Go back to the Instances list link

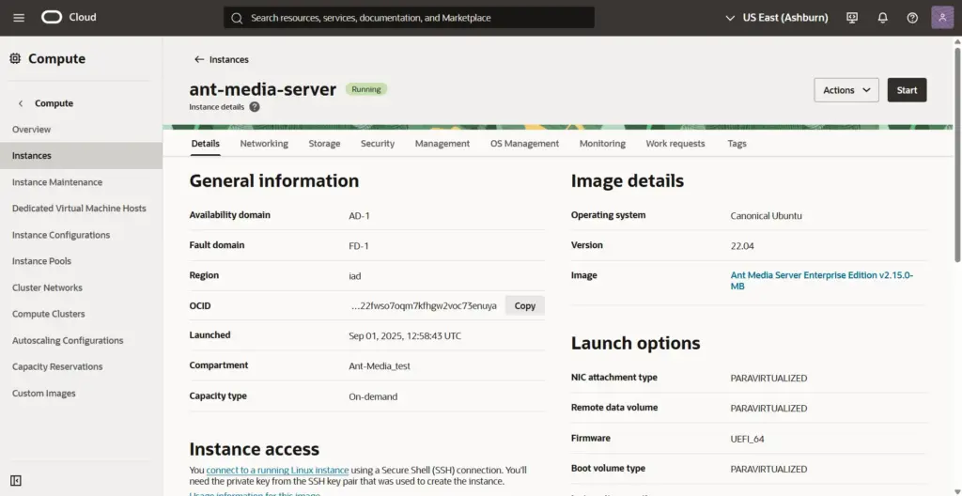click(x=229, y=59)
